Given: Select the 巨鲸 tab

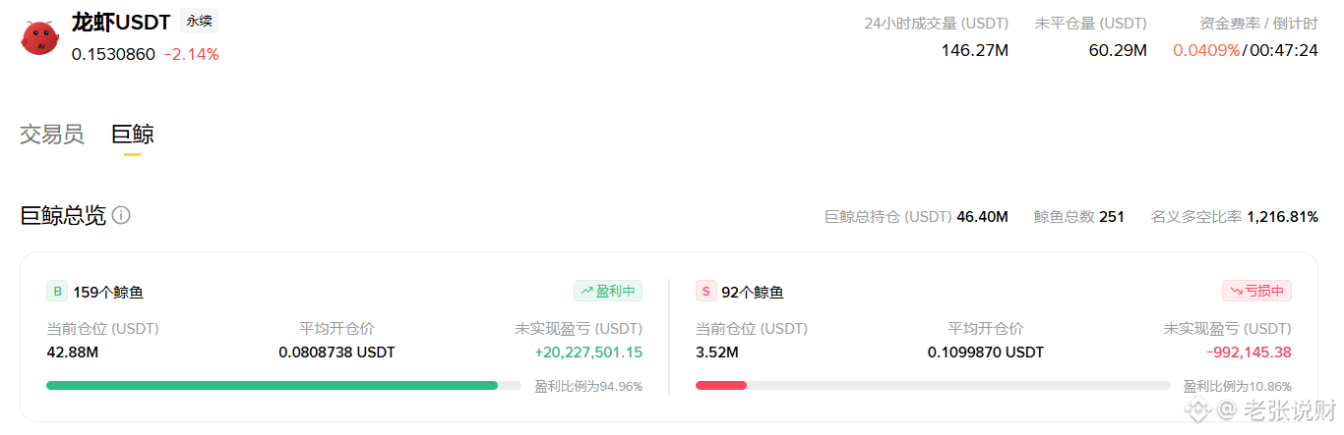Looking at the screenshot, I should 133,135.
